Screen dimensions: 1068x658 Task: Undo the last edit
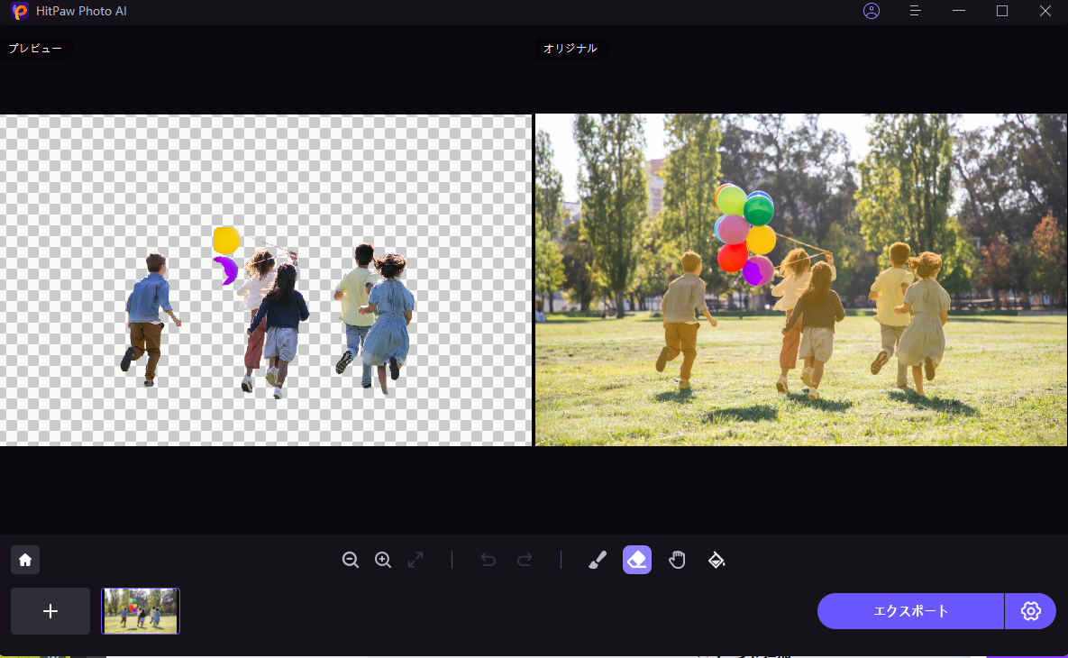[x=488, y=560]
